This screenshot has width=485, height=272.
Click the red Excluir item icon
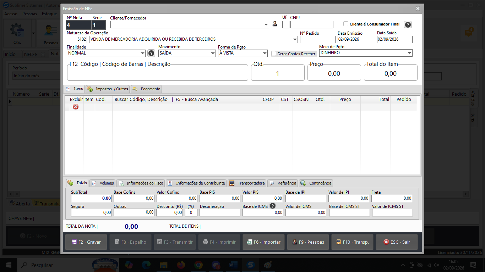coord(76,107)
